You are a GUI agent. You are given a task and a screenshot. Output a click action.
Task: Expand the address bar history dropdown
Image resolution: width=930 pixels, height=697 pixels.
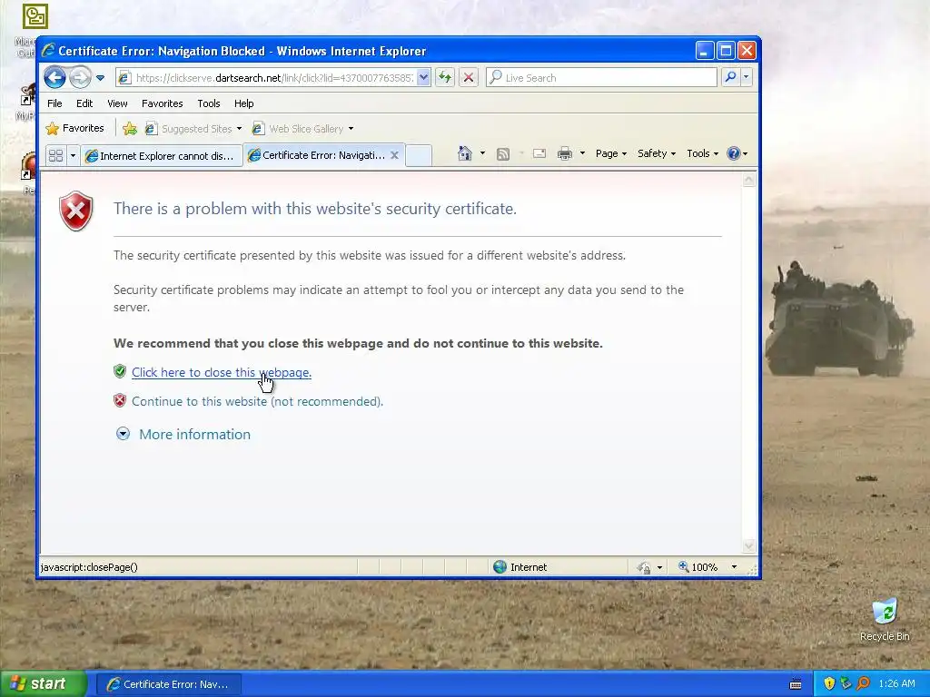(423, 78)
